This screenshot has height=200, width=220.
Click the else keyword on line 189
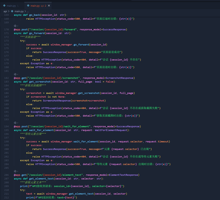click(x=29, y=104)
